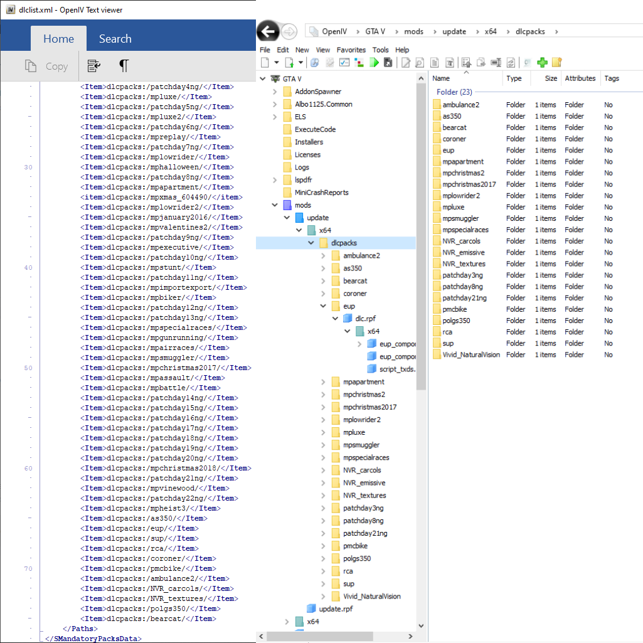Click the black save-to-disk toolbar icon
643x643 pixels.
388,62
